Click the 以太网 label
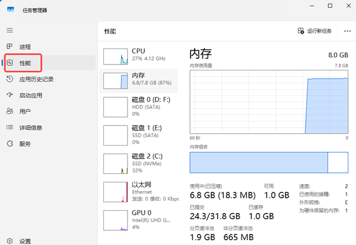Viewport: 356px width, 245px height. tap(141, 185)
